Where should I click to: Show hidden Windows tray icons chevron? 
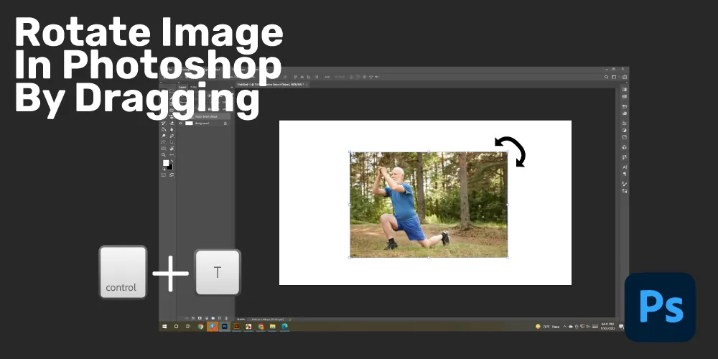[564, 327]
